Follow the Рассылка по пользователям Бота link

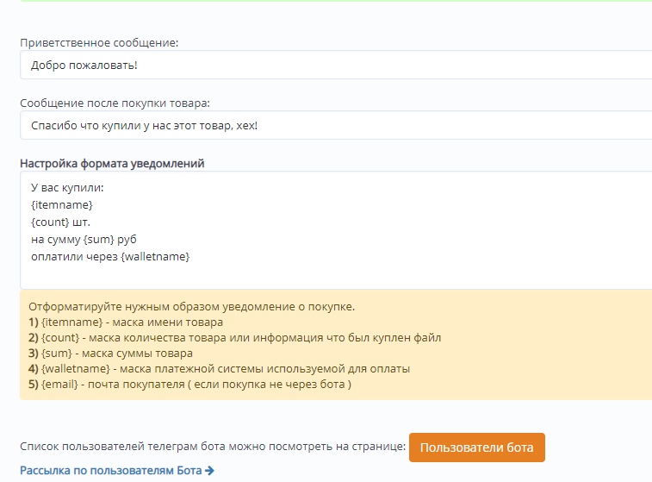tap(117, 471)
